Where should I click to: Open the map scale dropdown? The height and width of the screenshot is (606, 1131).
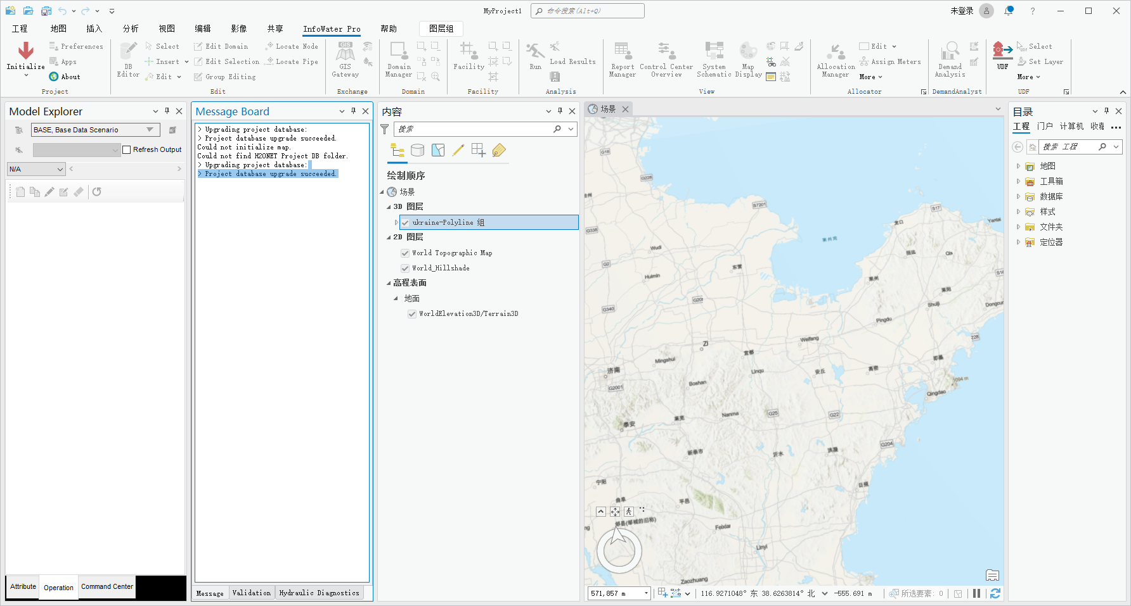point(646,593)
